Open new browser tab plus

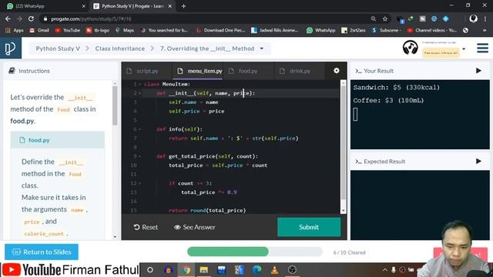click(x=183, y=6)
